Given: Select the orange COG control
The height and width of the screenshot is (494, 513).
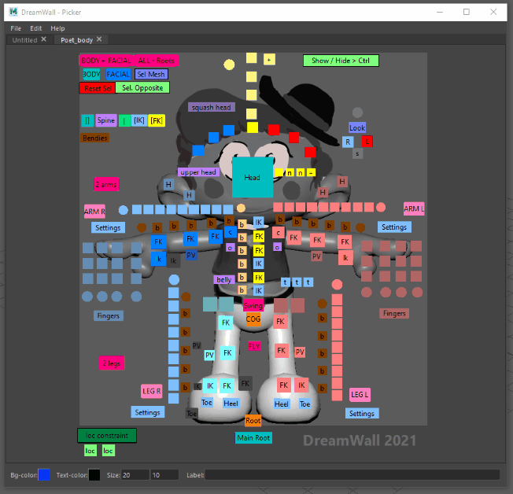Looking at the screenshot, I should 253,319.
